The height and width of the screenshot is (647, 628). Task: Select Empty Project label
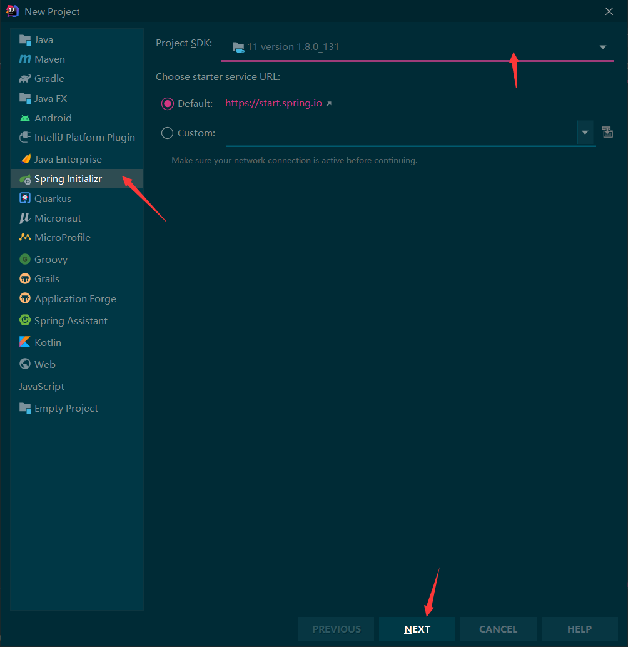tap(66, 409)
